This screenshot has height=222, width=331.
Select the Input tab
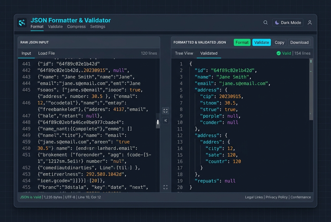pos(26,53)
